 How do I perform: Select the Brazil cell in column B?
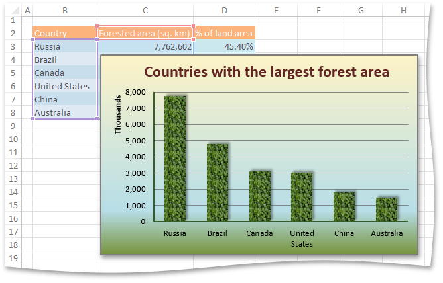pos(65,60)
